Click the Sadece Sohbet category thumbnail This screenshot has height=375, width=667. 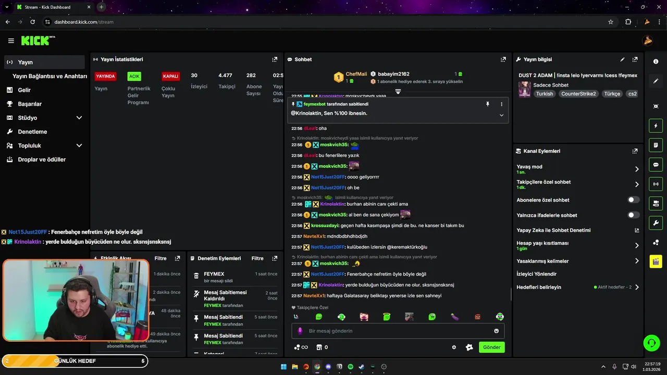click(524, 89)
